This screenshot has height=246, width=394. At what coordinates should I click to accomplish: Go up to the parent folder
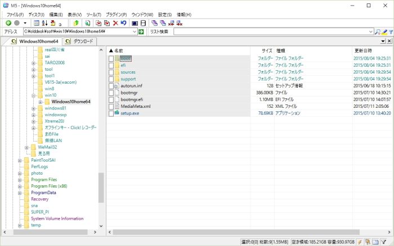[76, 23]
